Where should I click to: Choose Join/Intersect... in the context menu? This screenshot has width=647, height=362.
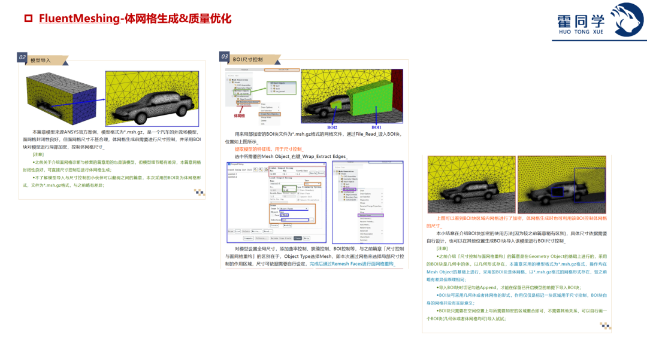365,218
